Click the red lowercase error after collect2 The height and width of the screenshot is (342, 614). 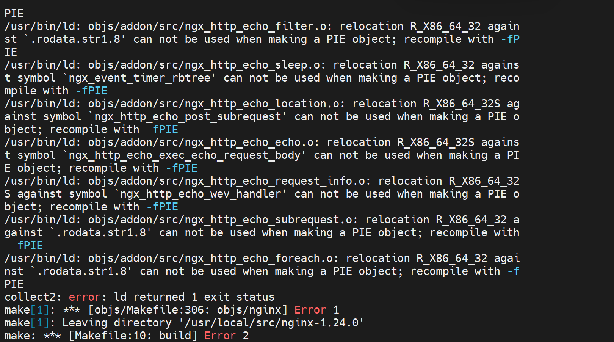(x=85, y=297)
